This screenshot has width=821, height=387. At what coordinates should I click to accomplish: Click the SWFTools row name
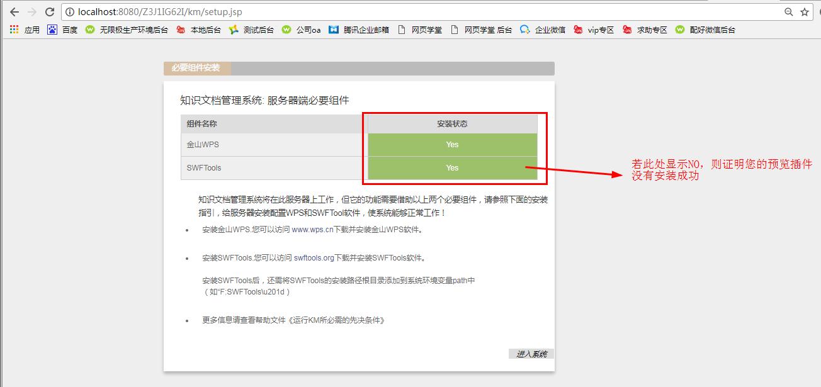click(x=204, y=168)
